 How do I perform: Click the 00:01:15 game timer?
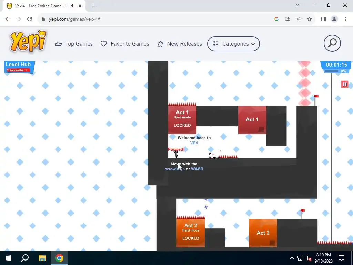(x=336, y=65)
